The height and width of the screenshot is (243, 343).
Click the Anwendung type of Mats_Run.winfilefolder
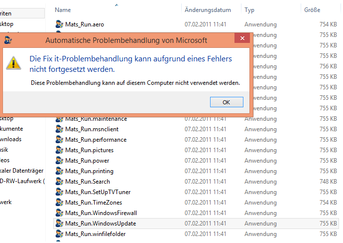point(260,234)
